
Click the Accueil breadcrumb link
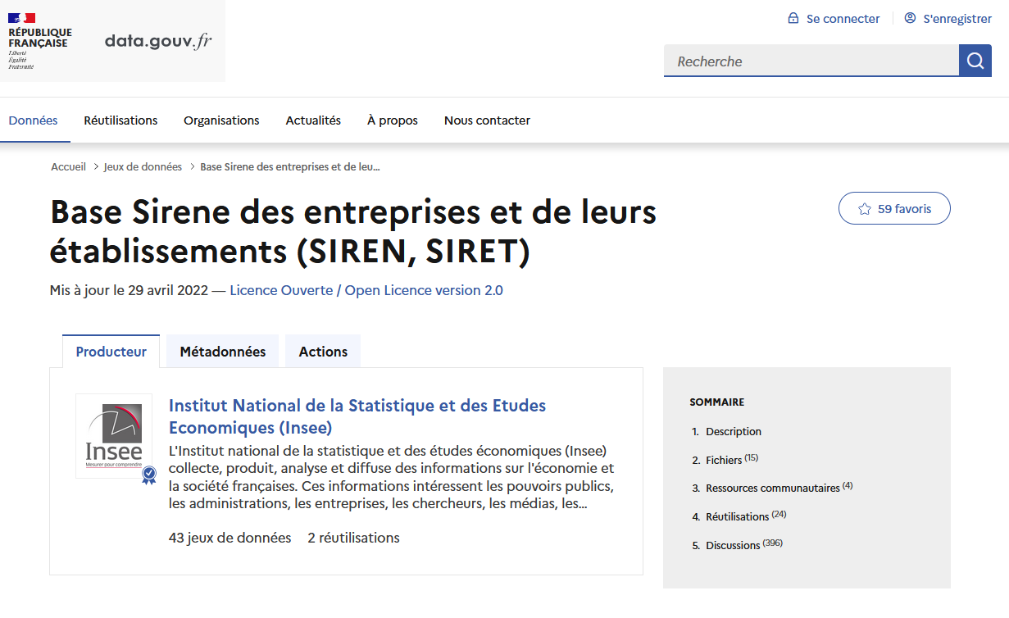[68, 166]
